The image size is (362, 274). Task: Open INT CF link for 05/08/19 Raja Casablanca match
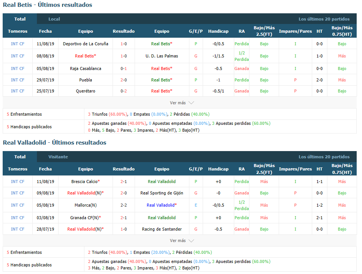point(17,68)
